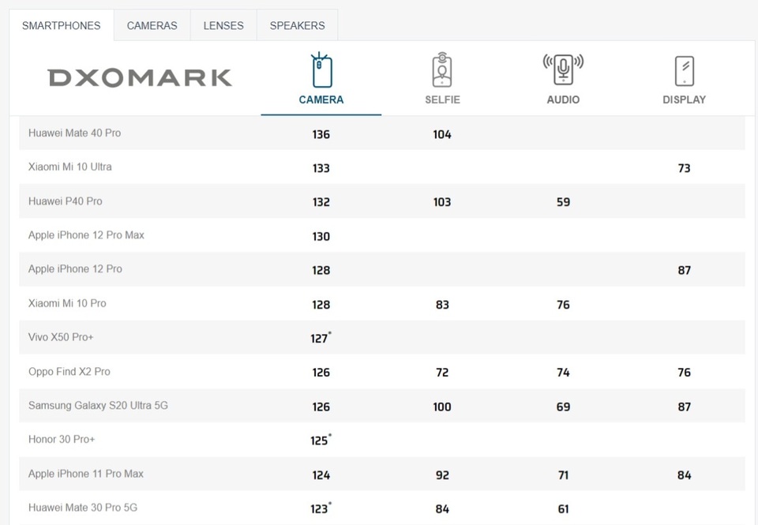Select the Selfie phone icon
Screen dimensions: 758x525
[x=442, y=69]
